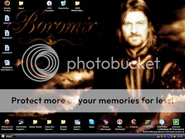The image size is (185, 139).
Task: Open the Windows start menu
Action: tap(8, 136)
